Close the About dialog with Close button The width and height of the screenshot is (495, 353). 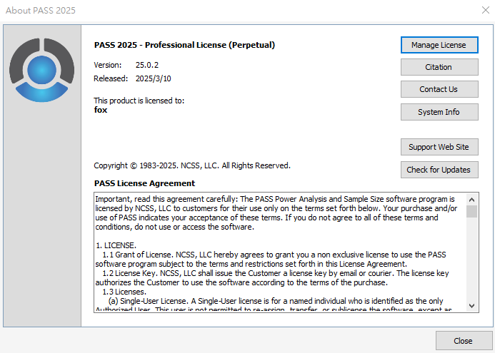pyautogui.click(x=464, y=341)
